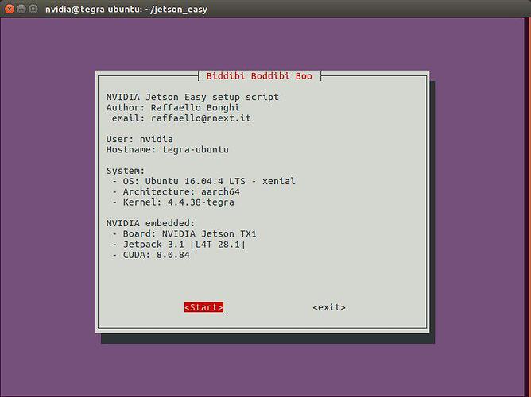Click the System: heading
531x397 pixels.
point(126,171)
